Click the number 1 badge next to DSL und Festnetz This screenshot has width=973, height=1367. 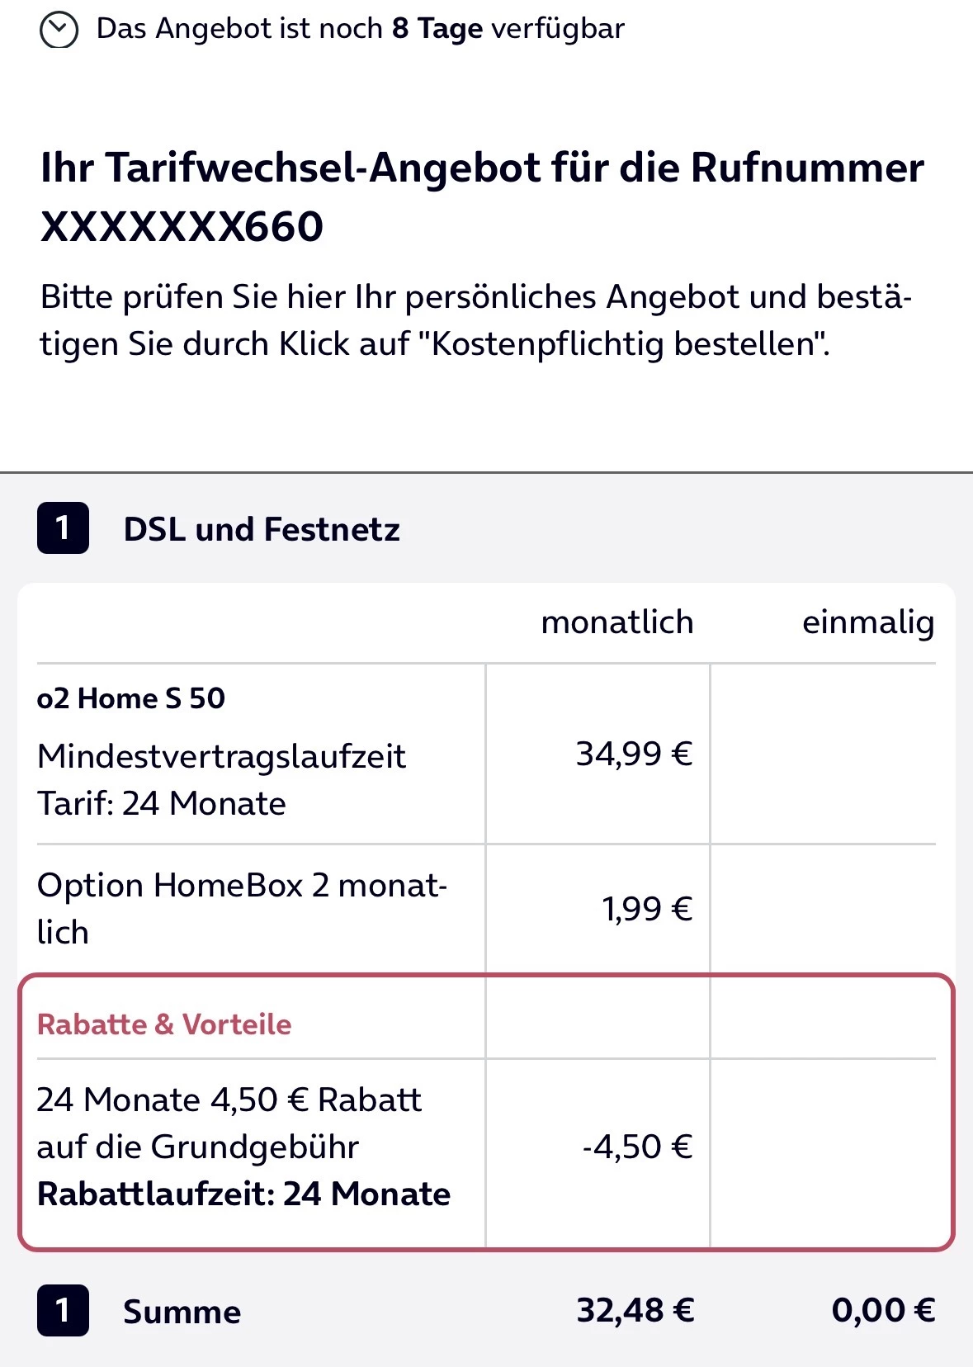63,528
